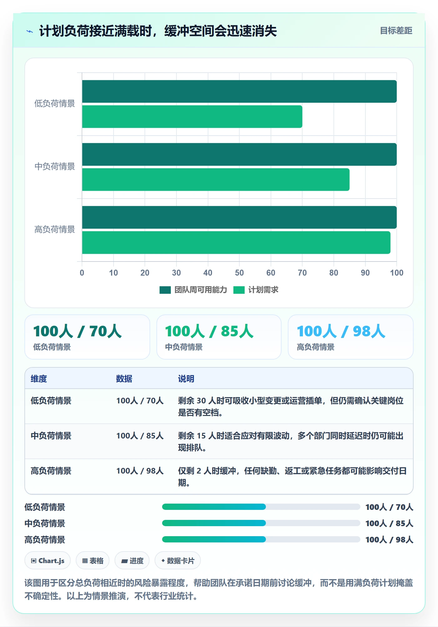This screenshot has height=627, width=438.
Task: Click the 中负荷情景 planned demand bar
Action: tap(216, 179)
